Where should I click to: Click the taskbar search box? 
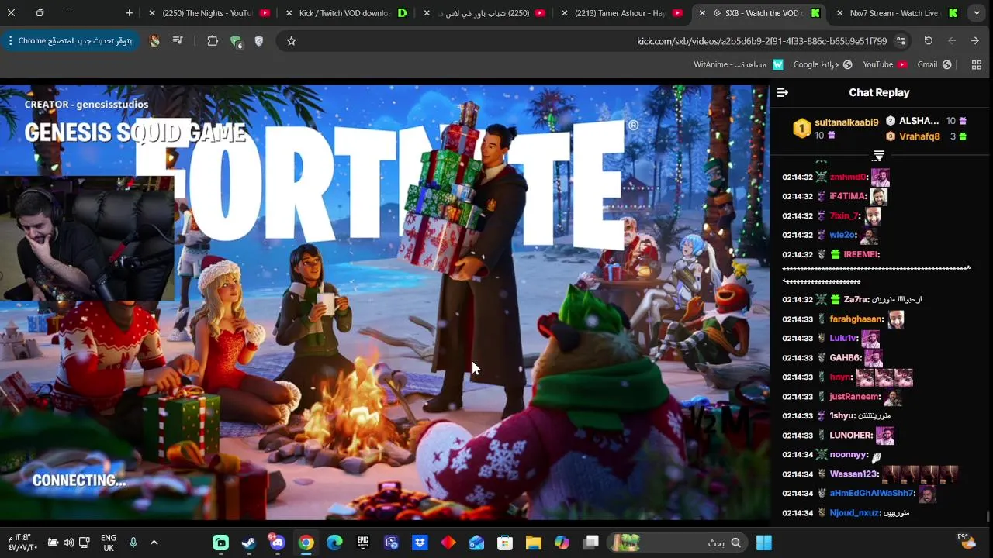coord(678,542)
